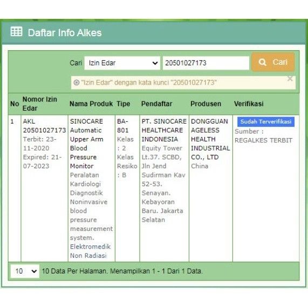Dismiss the search keyword notice with X
The width and height of the screenshot is (308, 308).
[x=290, y=79]
